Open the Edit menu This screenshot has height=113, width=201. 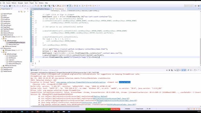coord(4,3)
